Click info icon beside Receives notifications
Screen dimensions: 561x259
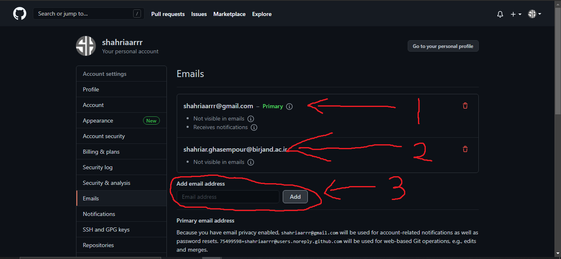(254, 127)
